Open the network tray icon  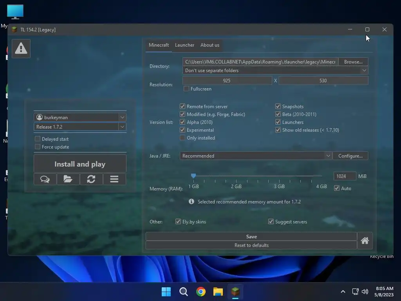[x=355, y=292]
